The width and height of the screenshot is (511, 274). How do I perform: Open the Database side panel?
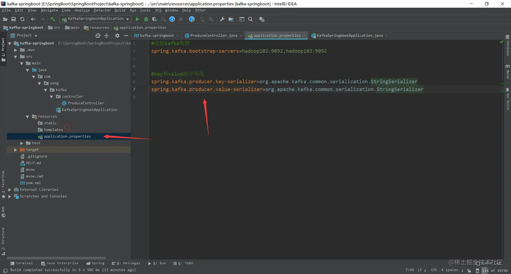coord(507,45)
